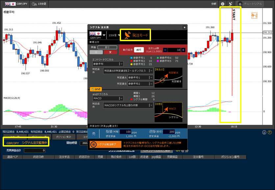Click the 191.312 current price label
The width and height of the screenshot is (275, 190).
coord(267,33)
